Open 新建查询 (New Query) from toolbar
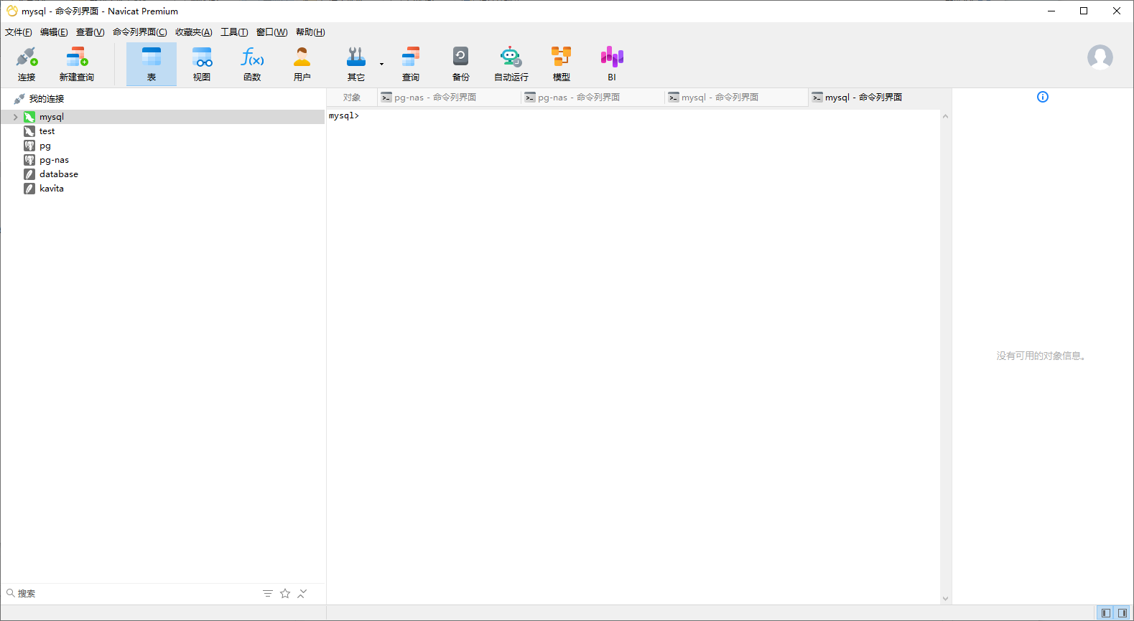This screenshot has width=1134, height=621. (76, 64)
